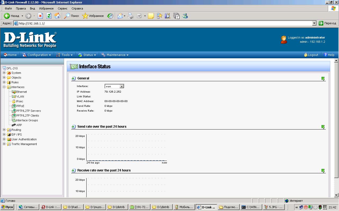Click the IE Stop button
The image size is (339, 211).
pyautogui.click(x=40, y=16)
